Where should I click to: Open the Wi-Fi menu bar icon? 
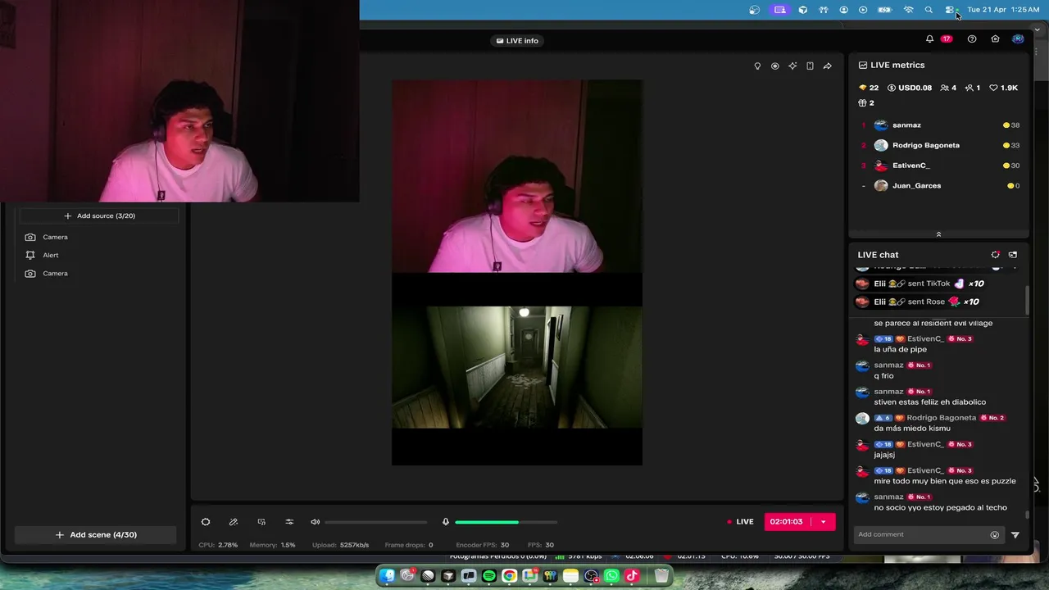pos(908,10)
